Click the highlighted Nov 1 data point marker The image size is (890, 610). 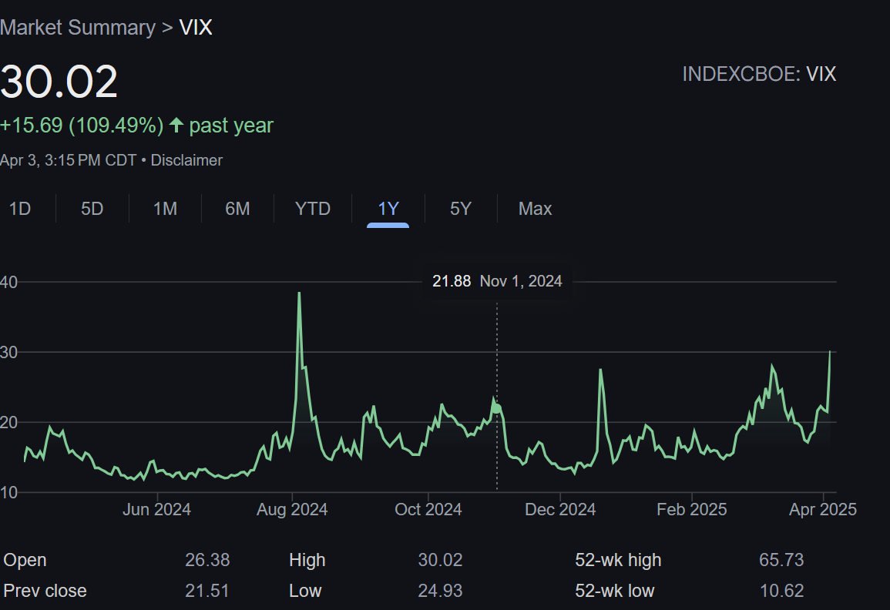pyautogui.click(x=497, y=408)
